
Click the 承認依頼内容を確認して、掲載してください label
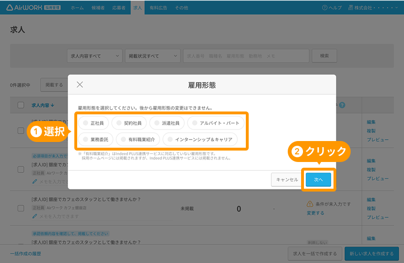[70, 233]
